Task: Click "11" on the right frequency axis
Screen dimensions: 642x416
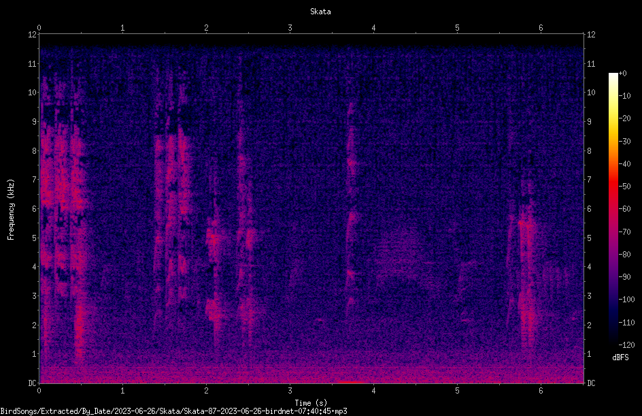Action: click(x=591, y=63)
